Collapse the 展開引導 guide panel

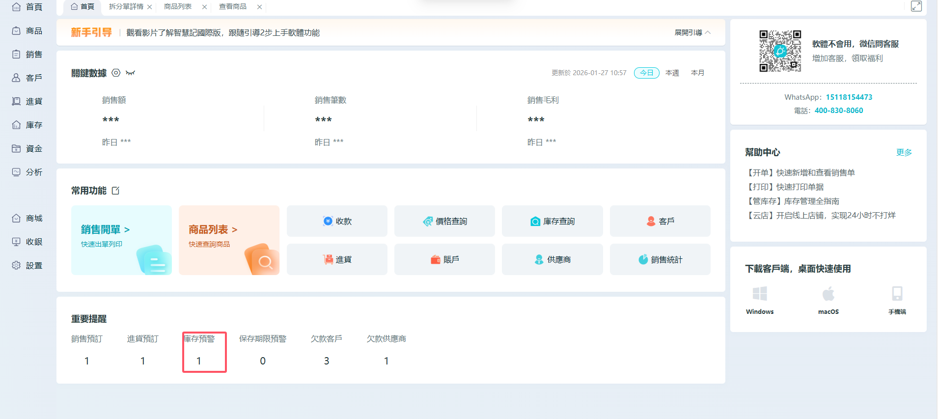(692, 32)
